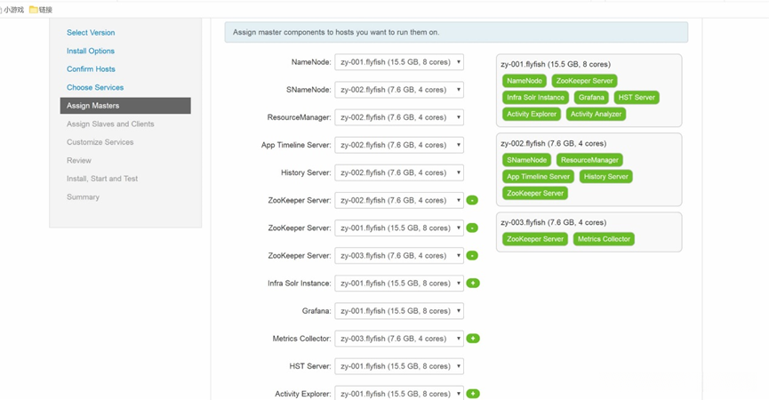769x400 pixels.
Task: Add another Activity Explorer with plus button
Action: (x=473, y=394)
